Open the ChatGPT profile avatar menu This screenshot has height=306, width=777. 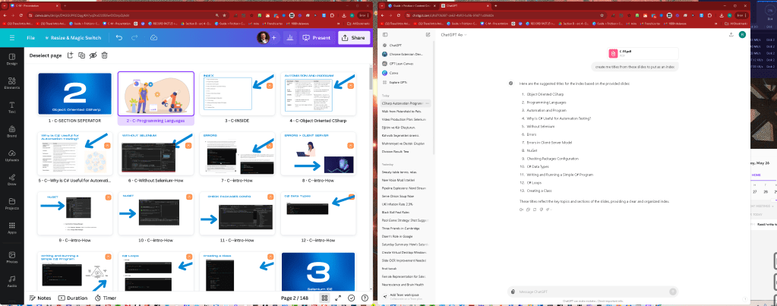tap(742, 35)
